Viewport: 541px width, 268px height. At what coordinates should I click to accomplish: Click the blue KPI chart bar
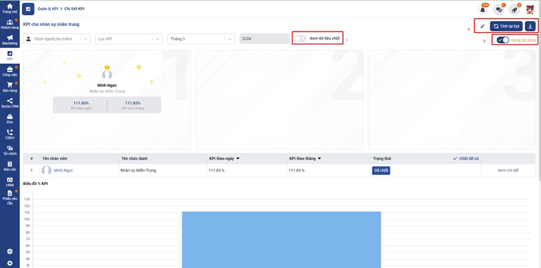[x=281, y=239]
